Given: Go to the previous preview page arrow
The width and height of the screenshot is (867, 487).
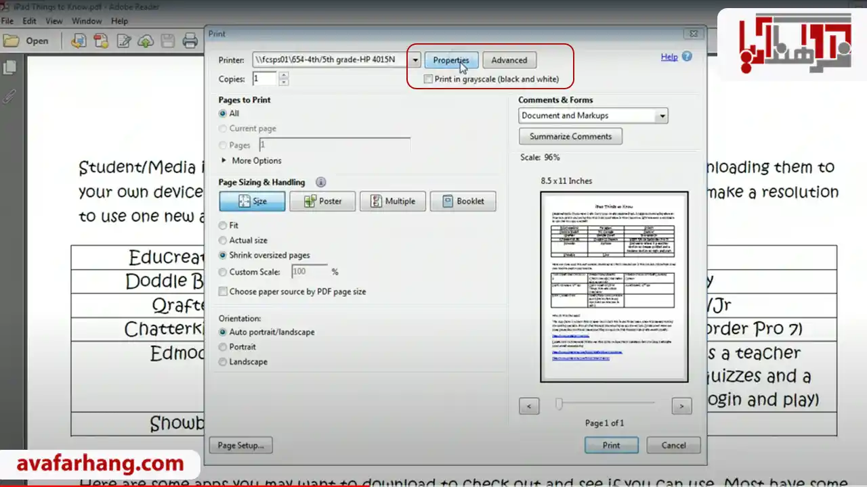Looking at the screenshot, I should [x=529, y=407].
